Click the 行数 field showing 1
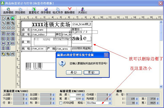 21,103
